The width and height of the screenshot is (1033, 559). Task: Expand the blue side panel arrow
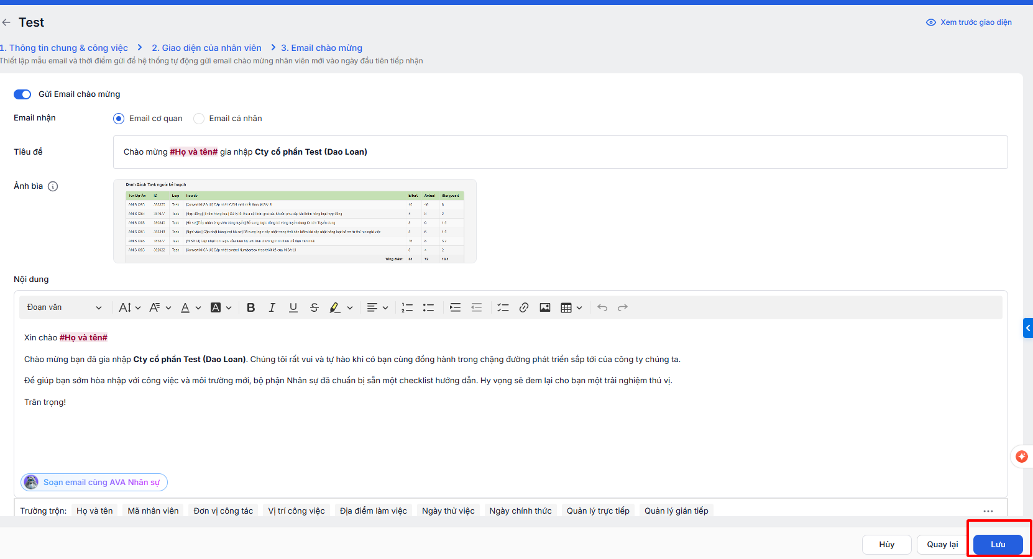(1028, 328)
